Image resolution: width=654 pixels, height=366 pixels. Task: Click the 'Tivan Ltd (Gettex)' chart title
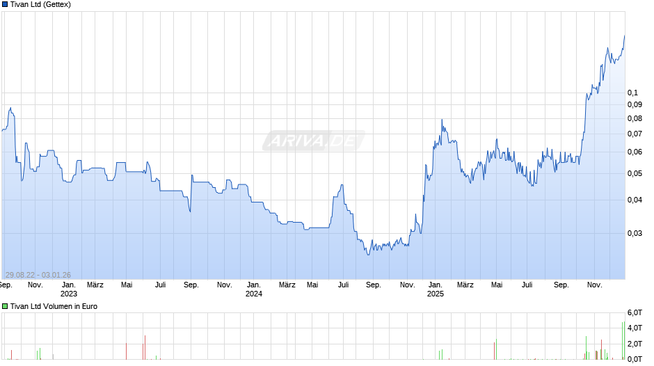(x=40, y=5)
